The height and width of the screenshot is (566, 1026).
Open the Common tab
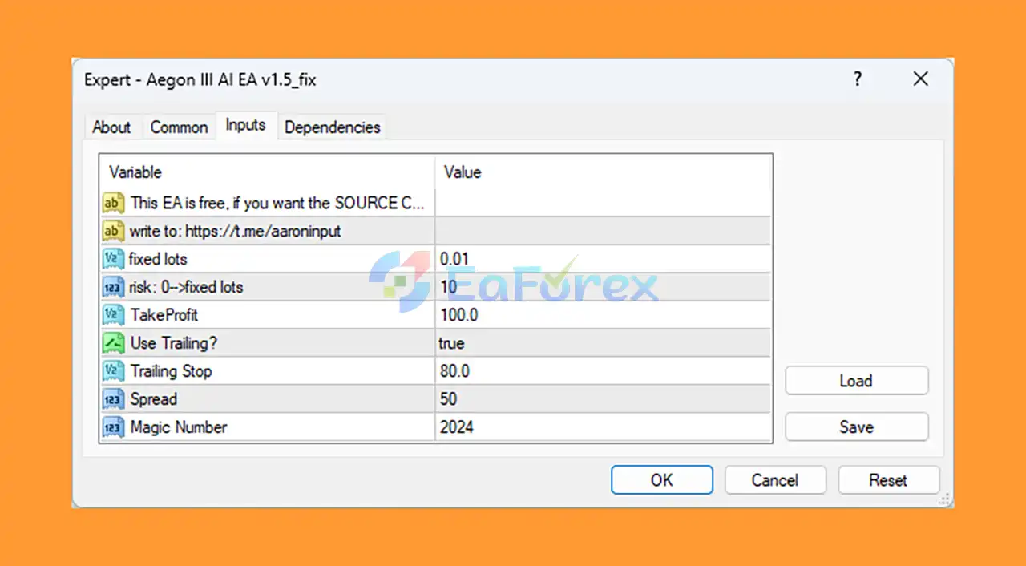179,127
